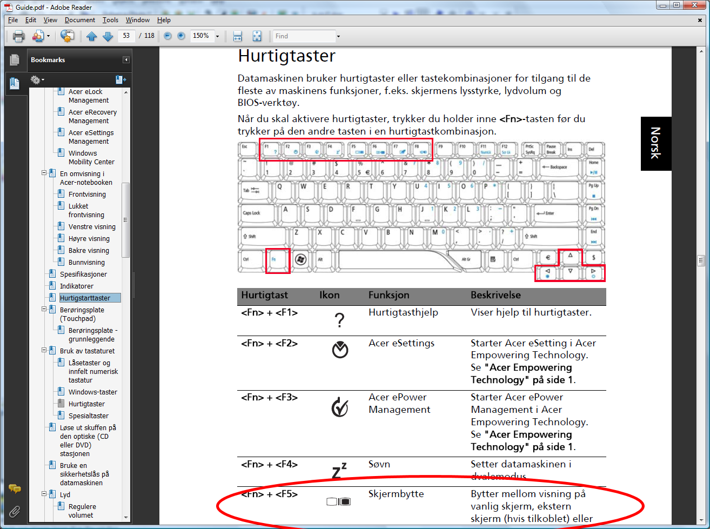Click the 'Hurtigtaster' page heading text
Image resolution: width=710 pixels, height=529 pixels.
[x=286, y=56]
